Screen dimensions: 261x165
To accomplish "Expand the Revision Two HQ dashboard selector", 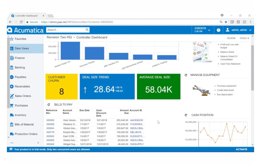I will tap(61, 37).
